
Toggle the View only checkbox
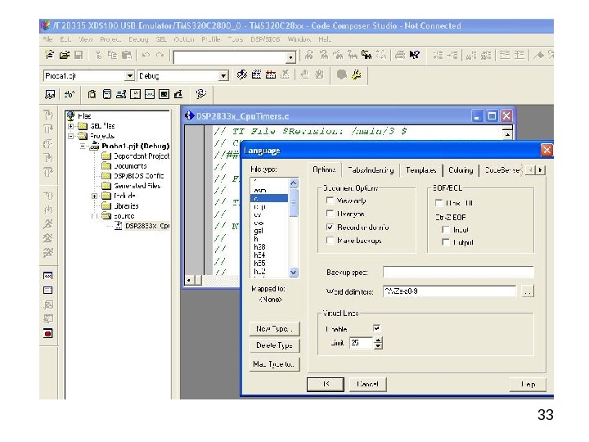point(330,201)
